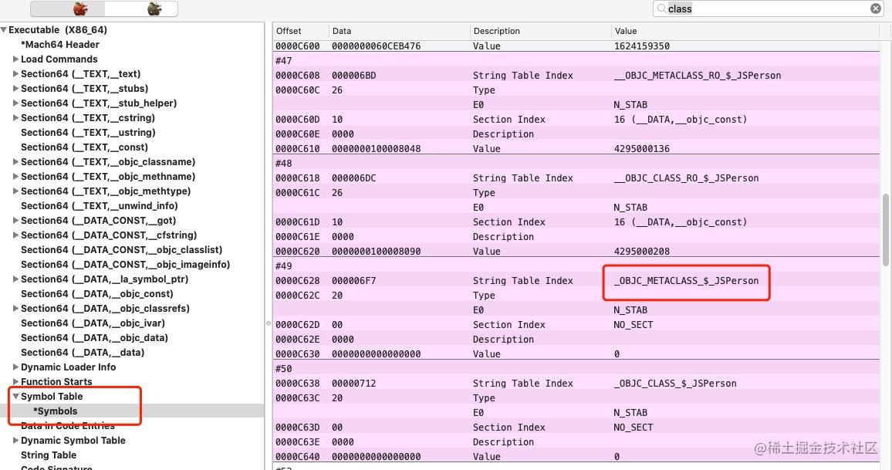
Task: Select the gray apple view segment
Action: pos(141,8)
